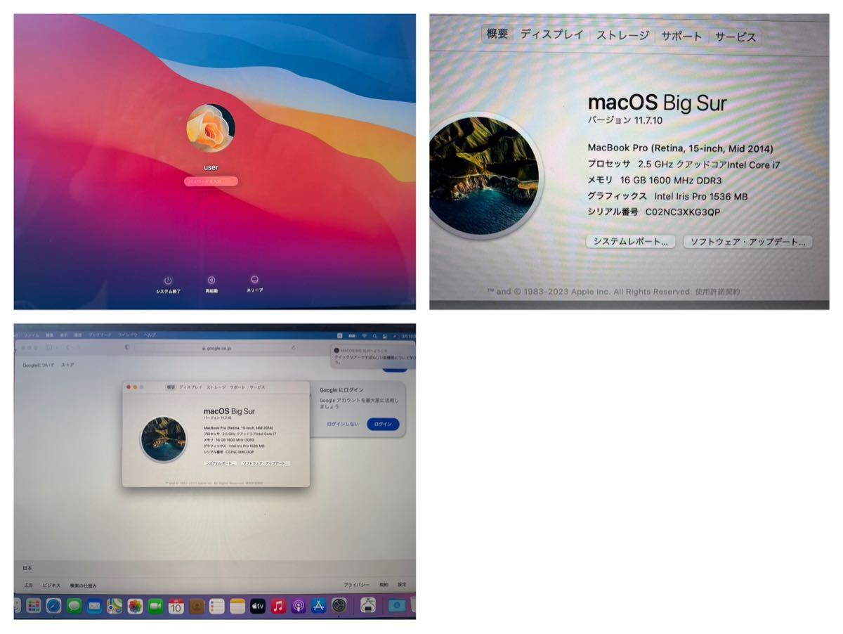Open the Mail app in the Dock
Viewport: 843px width, 634px height.
pyautogui.click(x=95, y=605)
